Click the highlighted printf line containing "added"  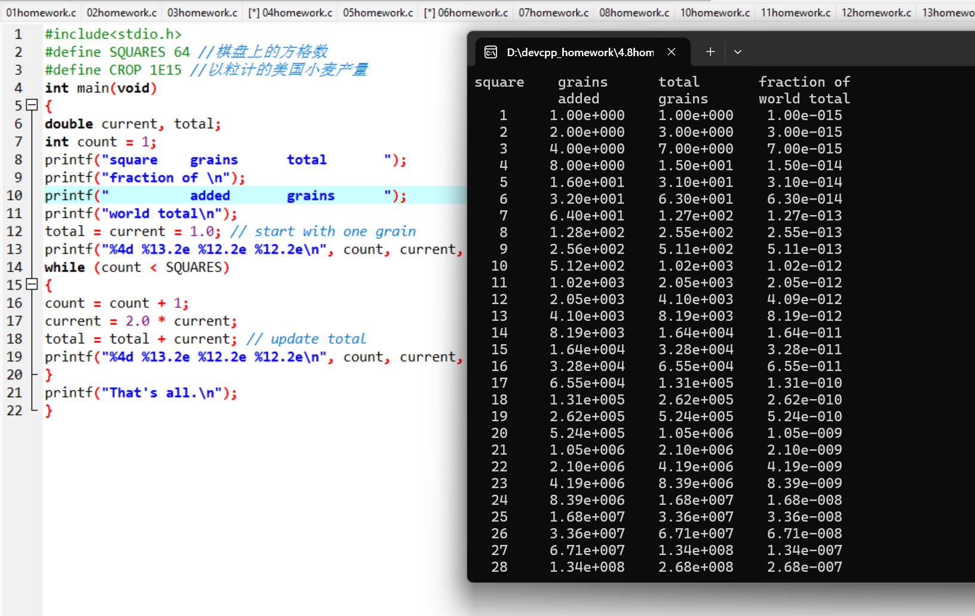[226, 195]
